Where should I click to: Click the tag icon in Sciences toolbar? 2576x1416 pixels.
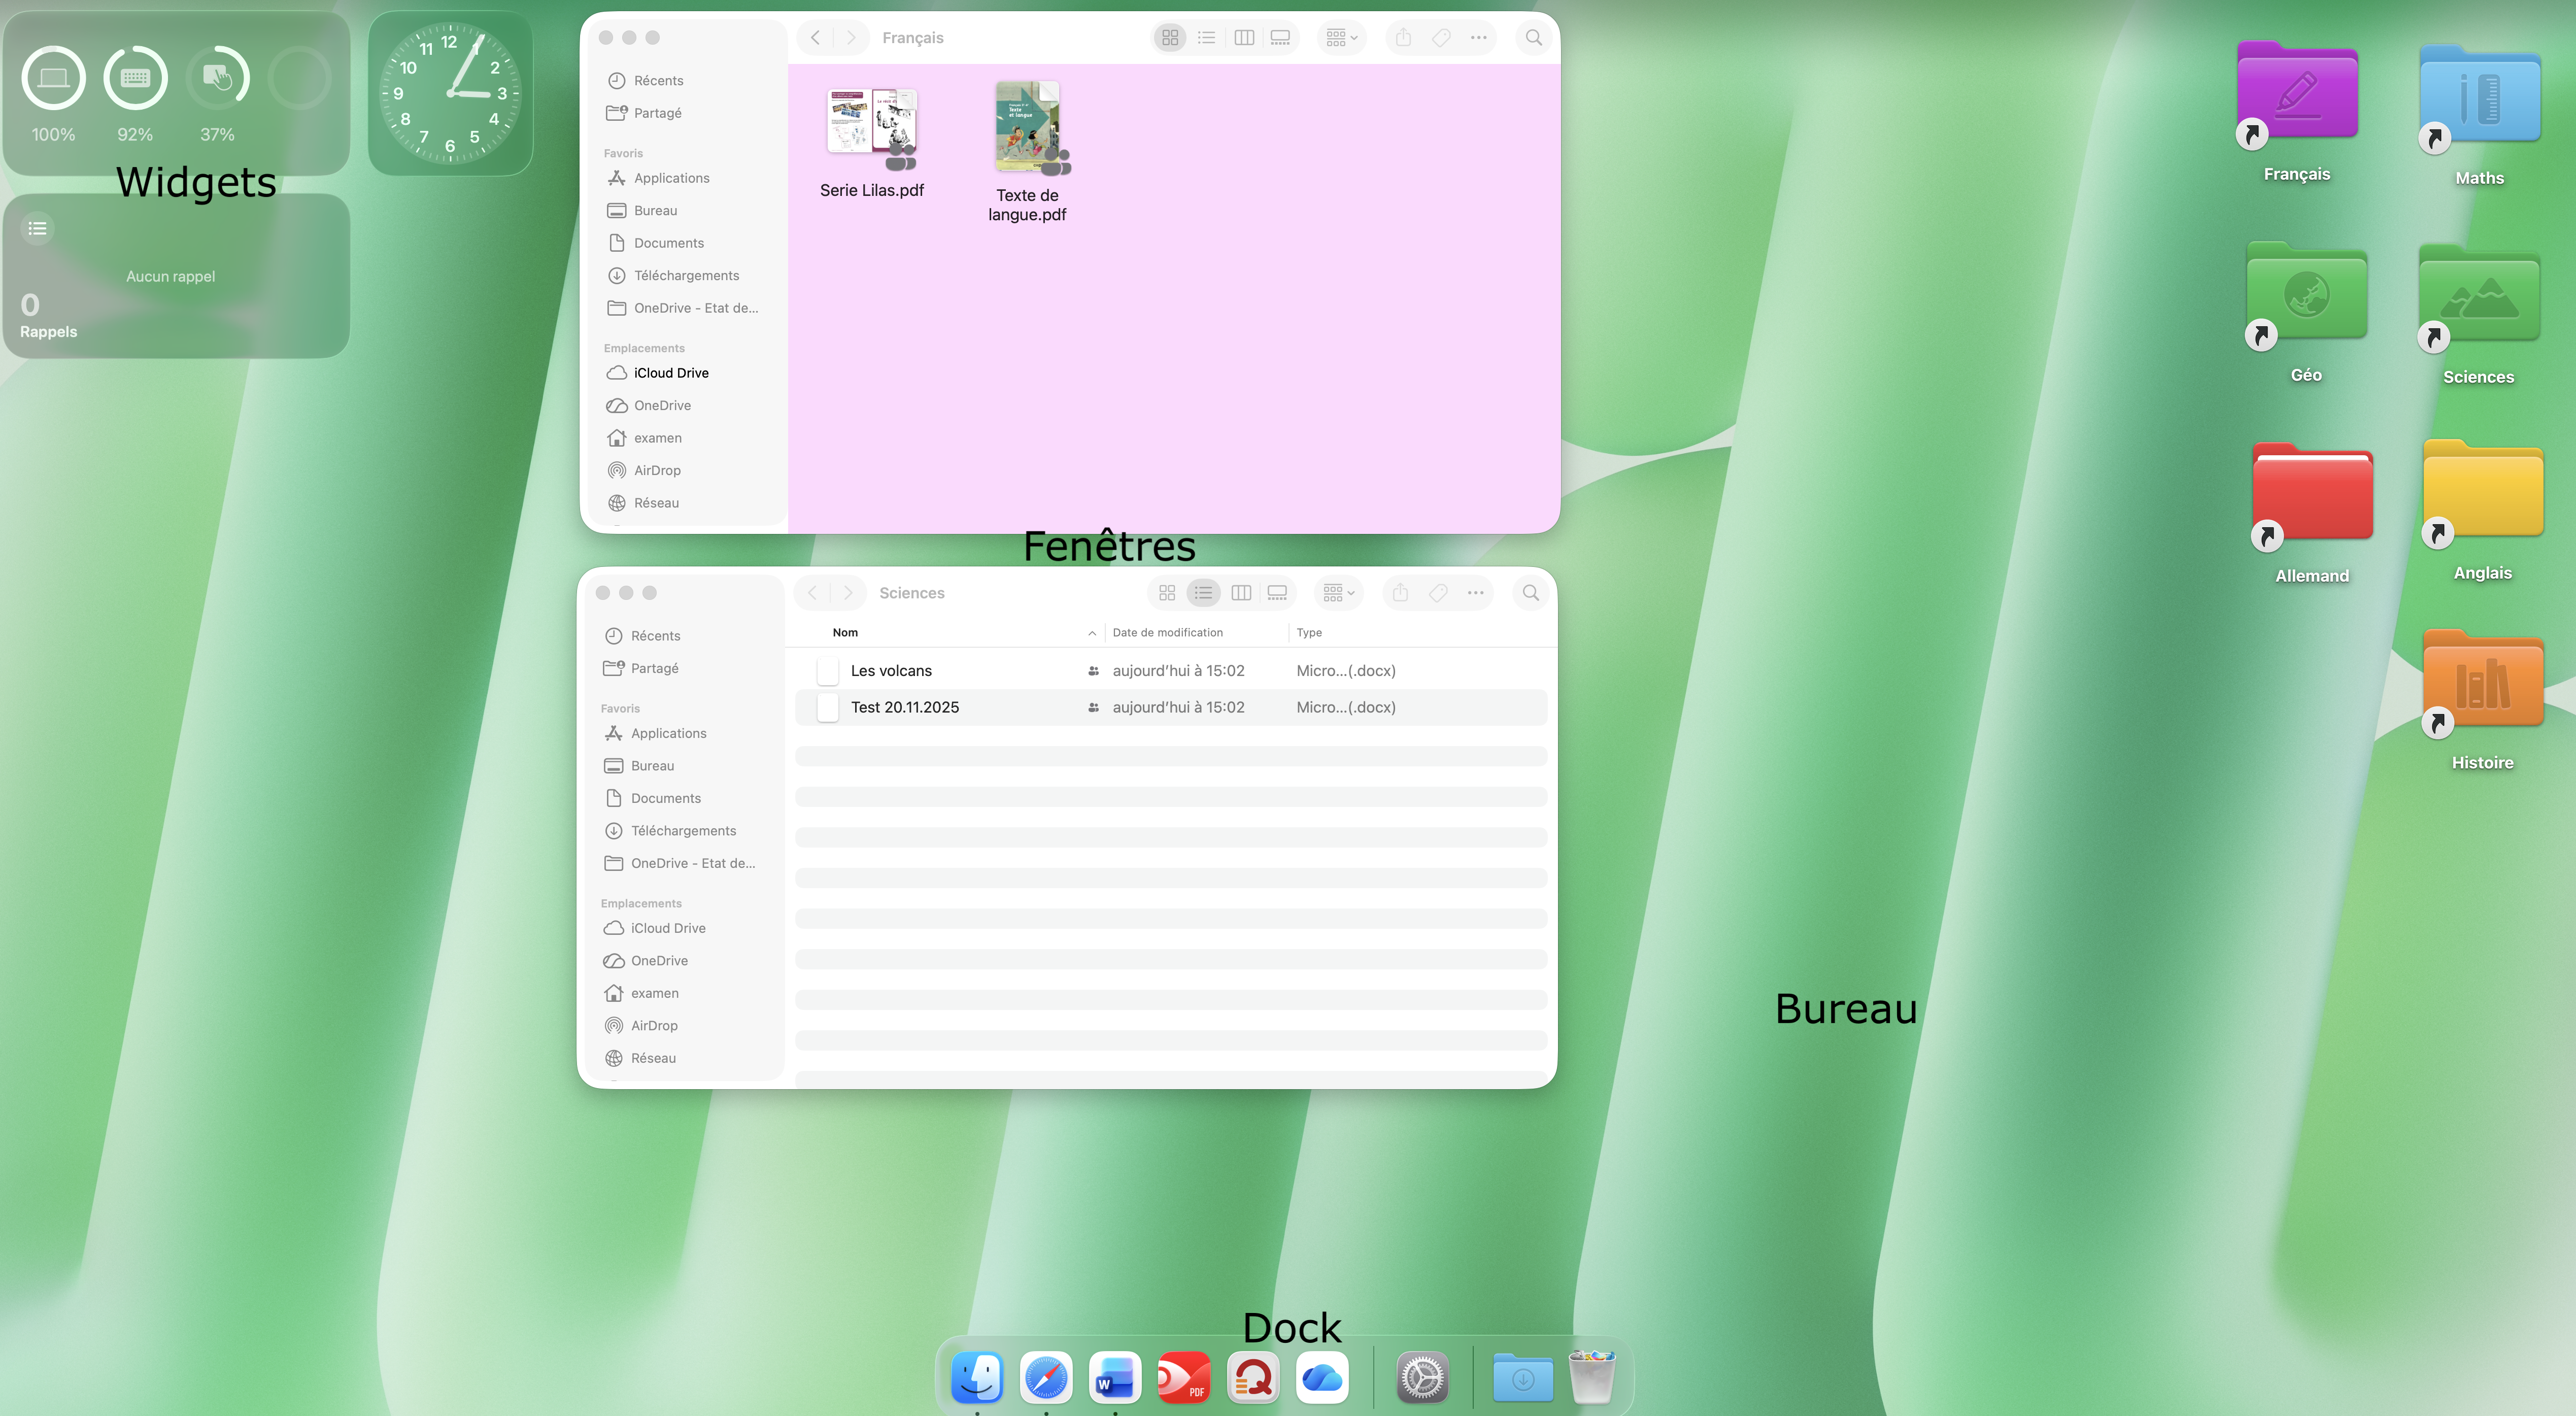(x=1438, y=593)
